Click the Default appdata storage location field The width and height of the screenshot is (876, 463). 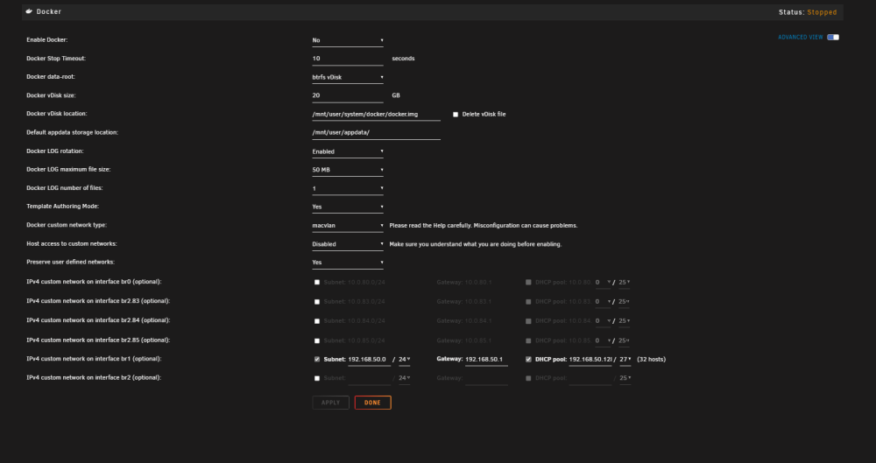(376, 133)
